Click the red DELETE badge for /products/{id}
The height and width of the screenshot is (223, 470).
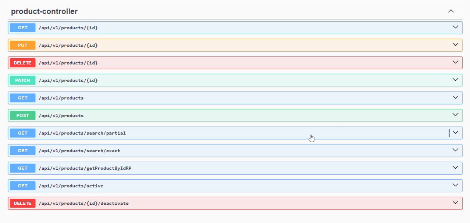coord(22,63)
